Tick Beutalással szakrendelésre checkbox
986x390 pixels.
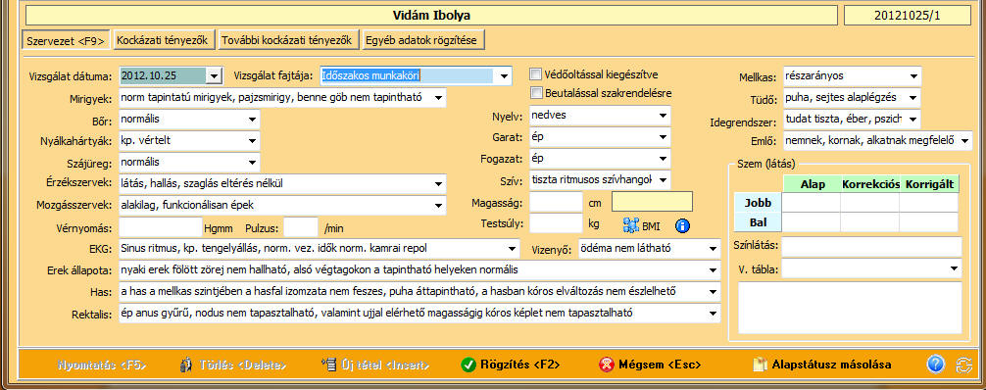[x=536, y=93]
